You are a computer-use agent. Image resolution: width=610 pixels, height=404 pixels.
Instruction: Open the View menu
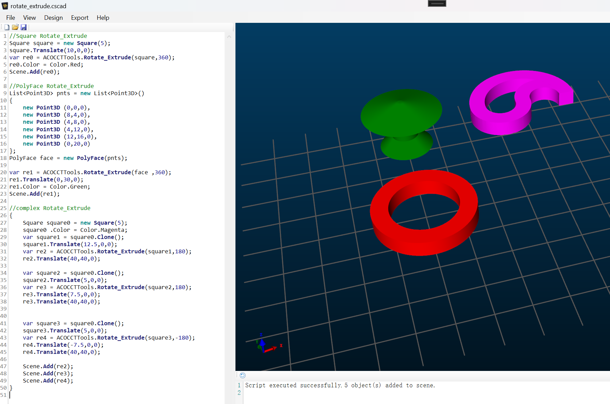pos(29,18)
